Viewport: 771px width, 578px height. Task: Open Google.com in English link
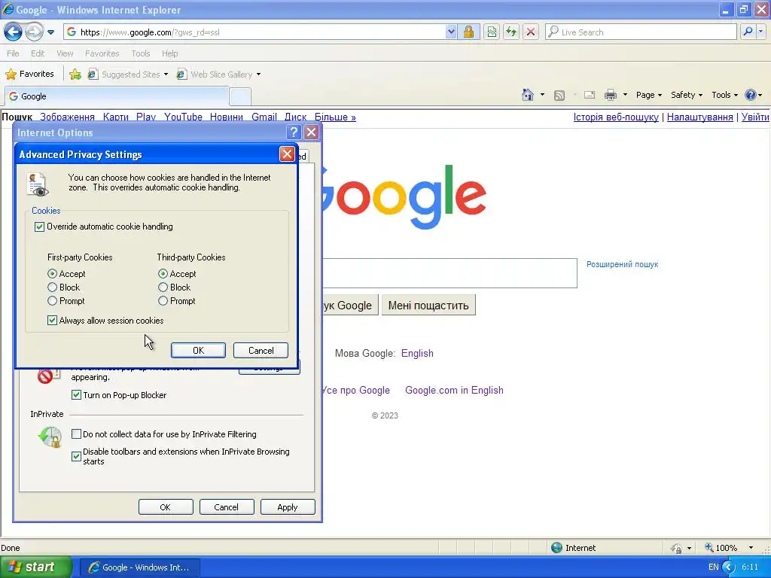(x=454, y=391)
